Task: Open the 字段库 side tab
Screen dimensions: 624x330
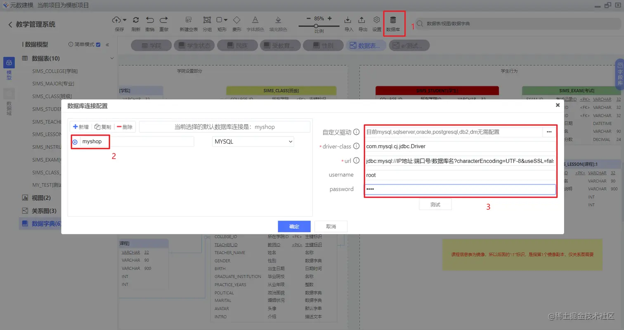Action: [620, 74]
